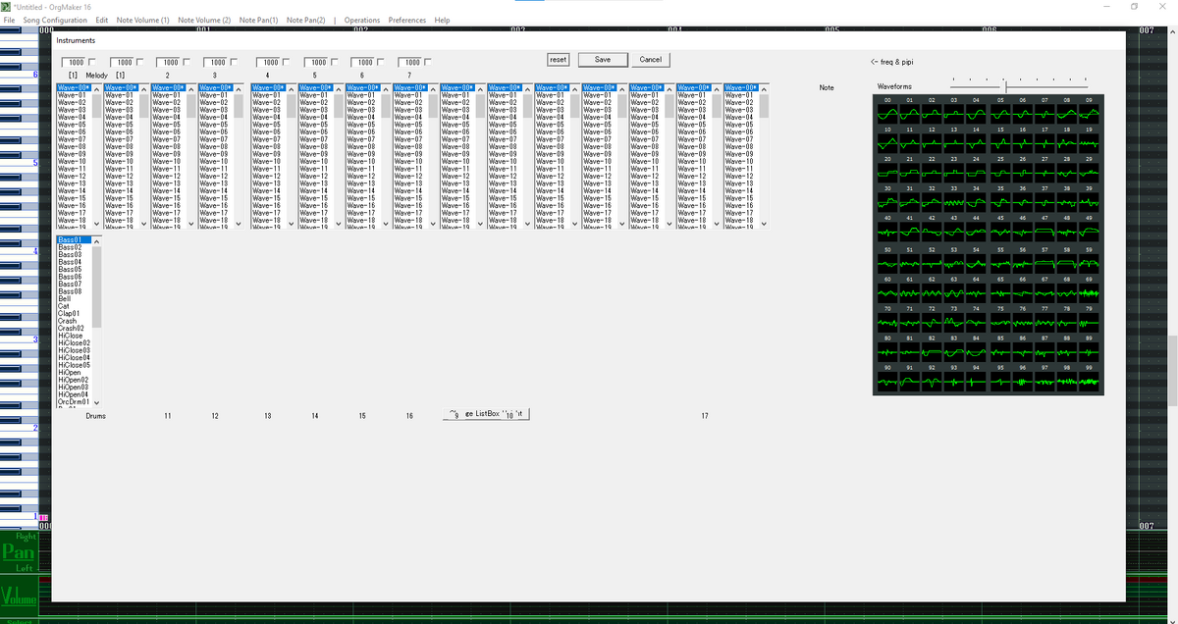Viewport: 1178px width, 624px height.
Task: Click the 1000 frequency field above track 7
Action: click(410, 61)
